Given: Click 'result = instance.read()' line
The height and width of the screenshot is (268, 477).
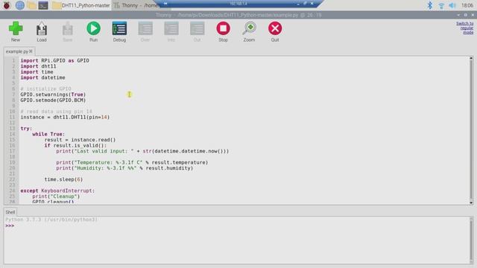Looking at the screenshot, I should 80,140.
